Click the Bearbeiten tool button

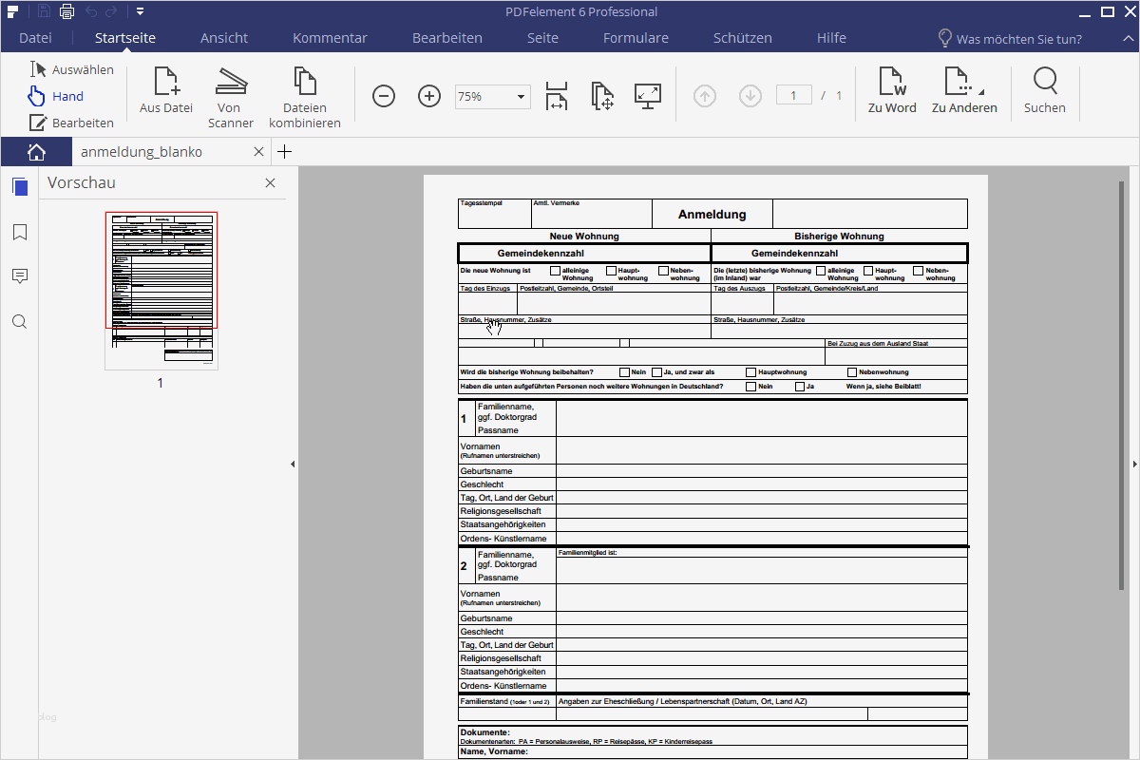[x=71, y=123]
